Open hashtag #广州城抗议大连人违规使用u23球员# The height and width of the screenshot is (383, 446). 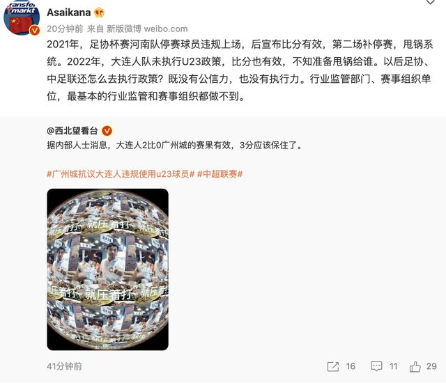(x=121, y=174)
